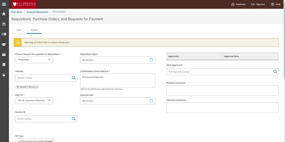The width and height of the screenshot is (285, 142).
Task: Open the hamburger navigation menu
Action: tap(4, 4)
